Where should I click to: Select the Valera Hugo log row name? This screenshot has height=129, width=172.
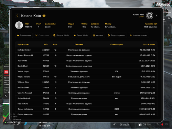[x=23, y=72]
